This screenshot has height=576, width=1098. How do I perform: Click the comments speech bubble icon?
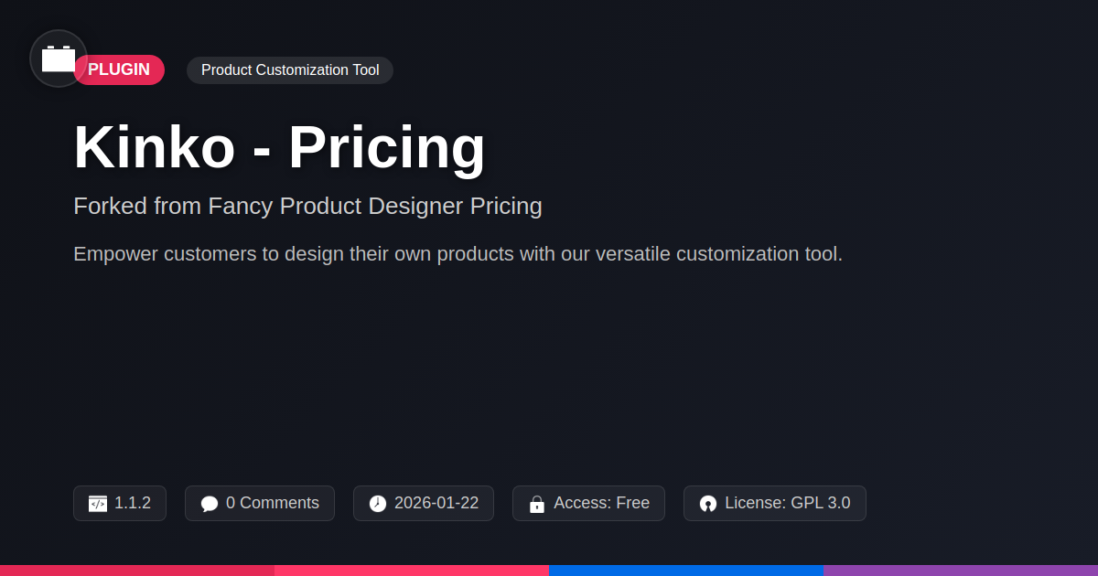pos(210,504)
